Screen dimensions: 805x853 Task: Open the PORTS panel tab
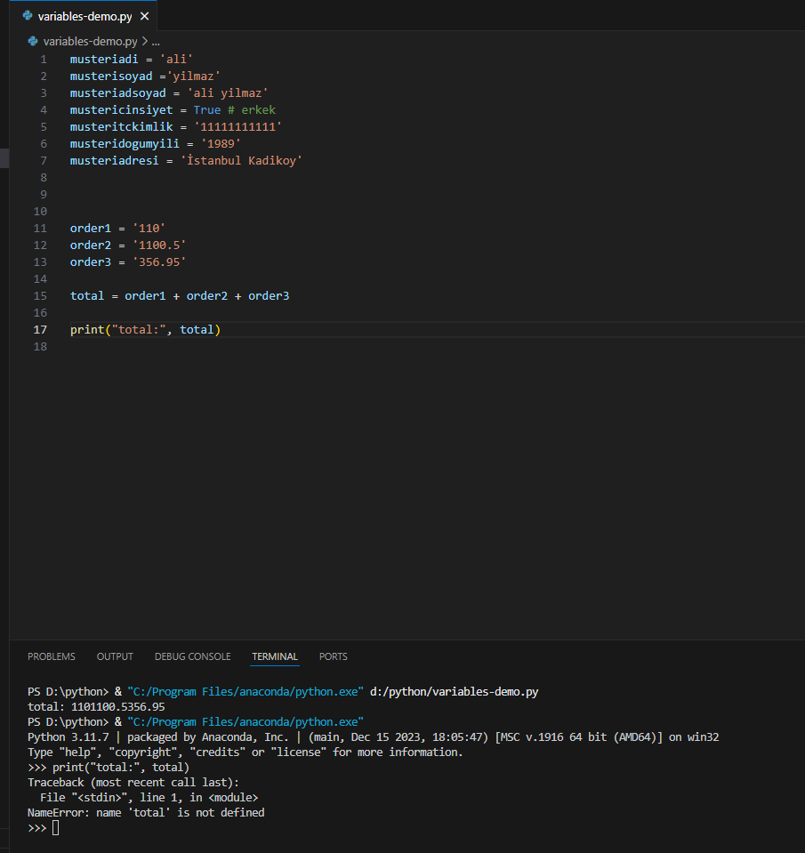[x=334, y=656]
